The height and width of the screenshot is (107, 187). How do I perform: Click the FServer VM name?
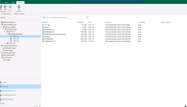point(47,27)
